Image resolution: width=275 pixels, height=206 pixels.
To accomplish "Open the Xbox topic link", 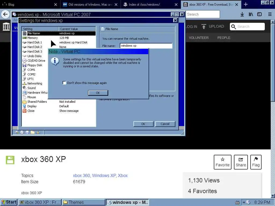I will click(x=123, y=175).
